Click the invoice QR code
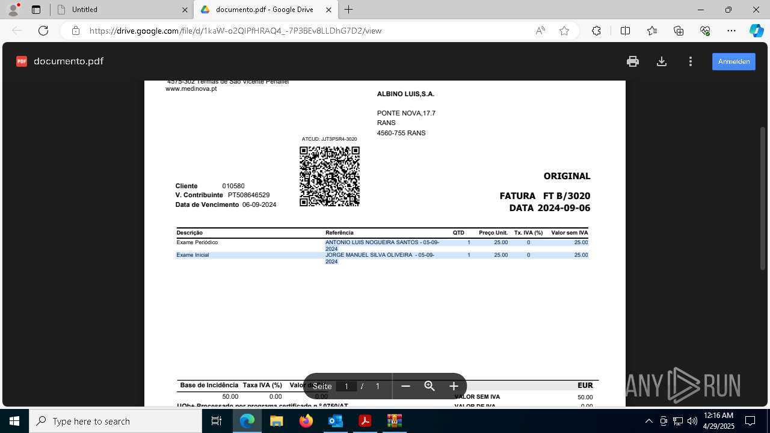Screen dimensions: 770x433 330,176
